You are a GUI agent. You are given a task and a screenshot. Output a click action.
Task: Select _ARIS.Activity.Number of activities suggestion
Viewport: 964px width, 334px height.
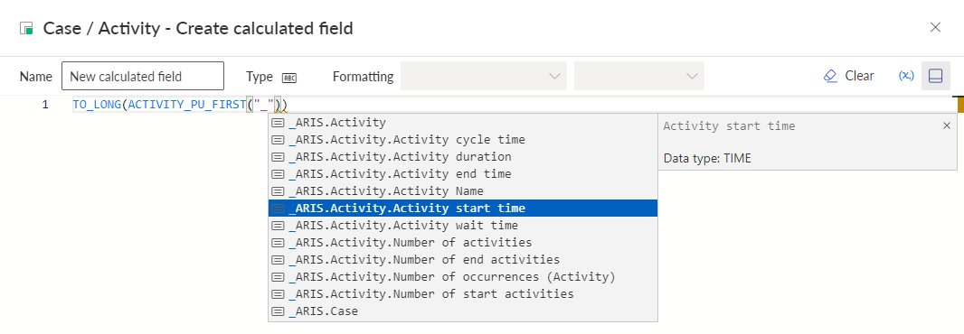click(x=463, y=243)
